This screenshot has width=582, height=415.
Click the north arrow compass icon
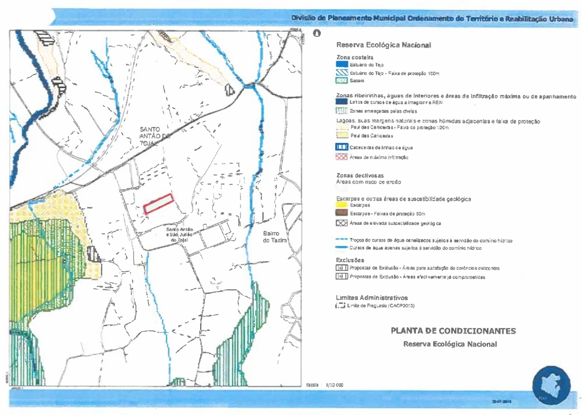tap(316, 33)
